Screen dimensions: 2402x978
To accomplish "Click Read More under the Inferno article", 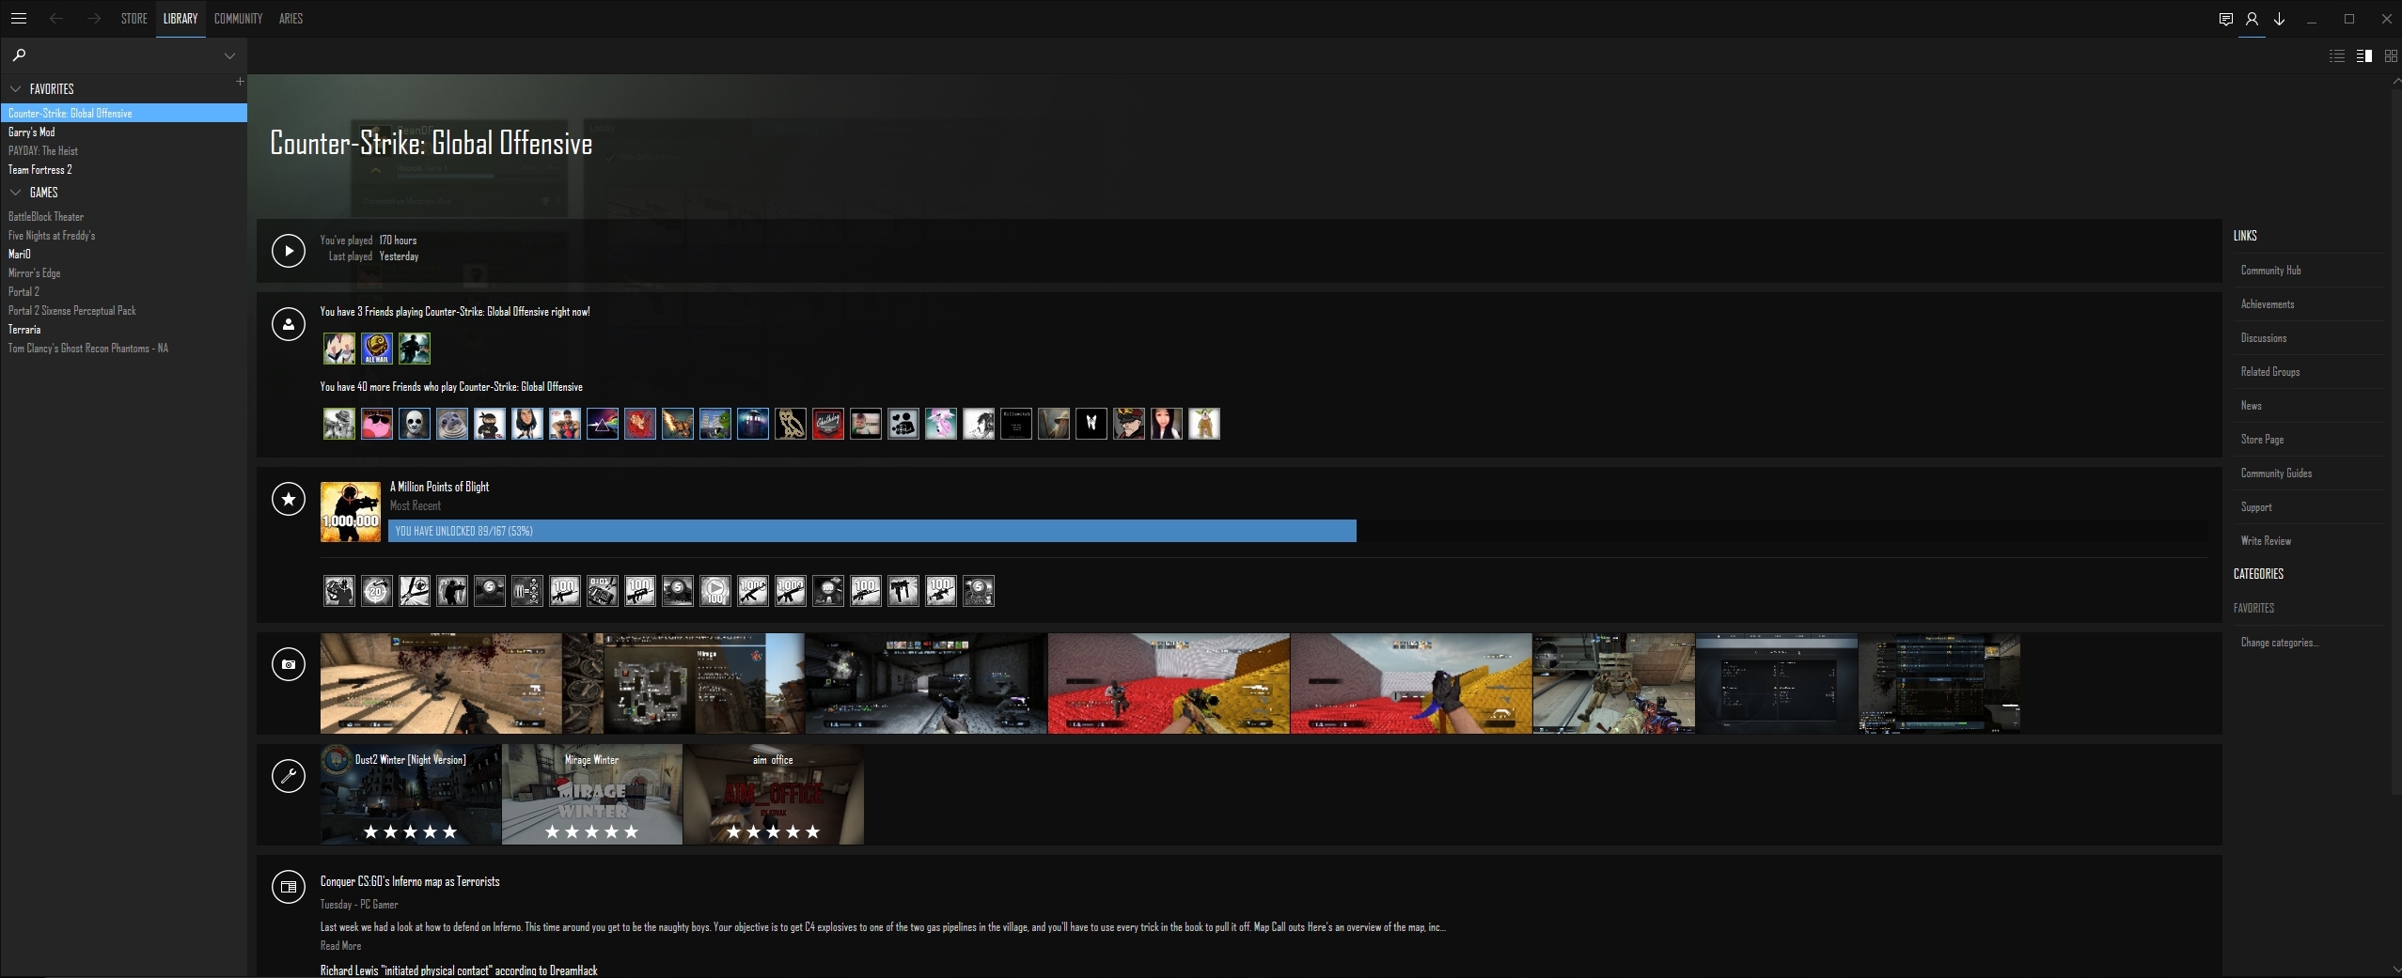I will click(340, 946).
